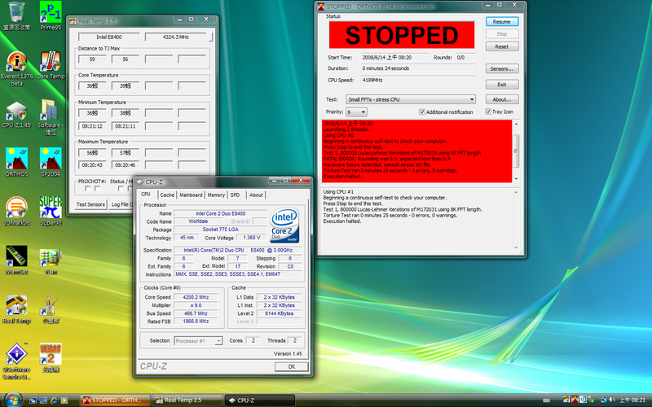Click OK in the CPU-Z window
This screenshot has width=652, height=407.
point(292,367)
